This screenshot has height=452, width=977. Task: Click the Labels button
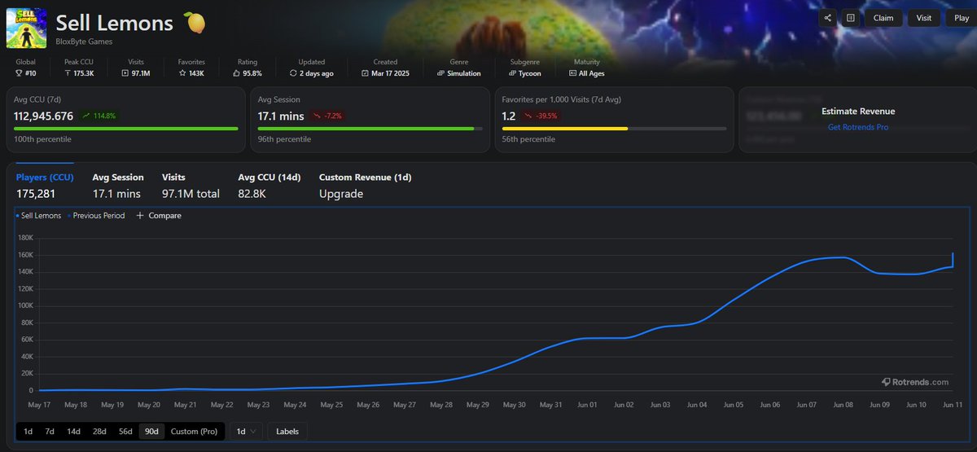click(287, 431)
